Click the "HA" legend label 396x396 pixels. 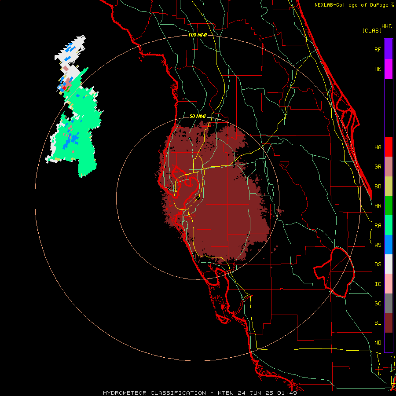click(378, 147)
